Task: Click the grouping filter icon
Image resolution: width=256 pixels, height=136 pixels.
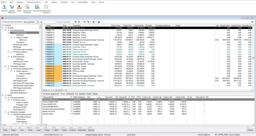Action: [88, 22]
